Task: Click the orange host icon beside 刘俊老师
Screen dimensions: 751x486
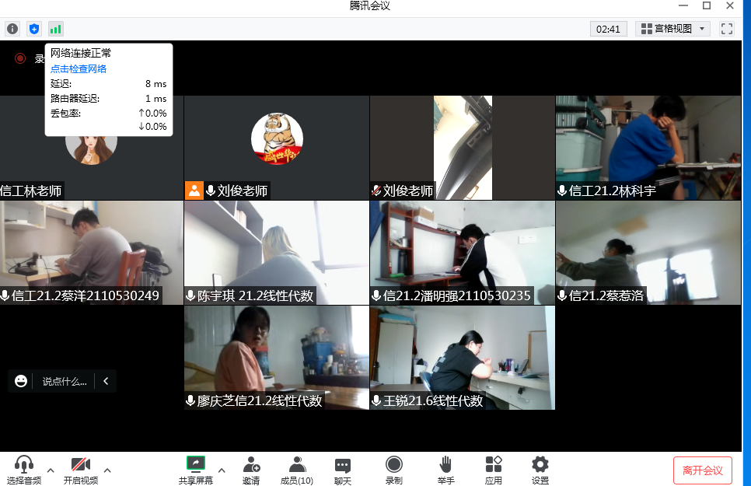Action: point(194,191)
